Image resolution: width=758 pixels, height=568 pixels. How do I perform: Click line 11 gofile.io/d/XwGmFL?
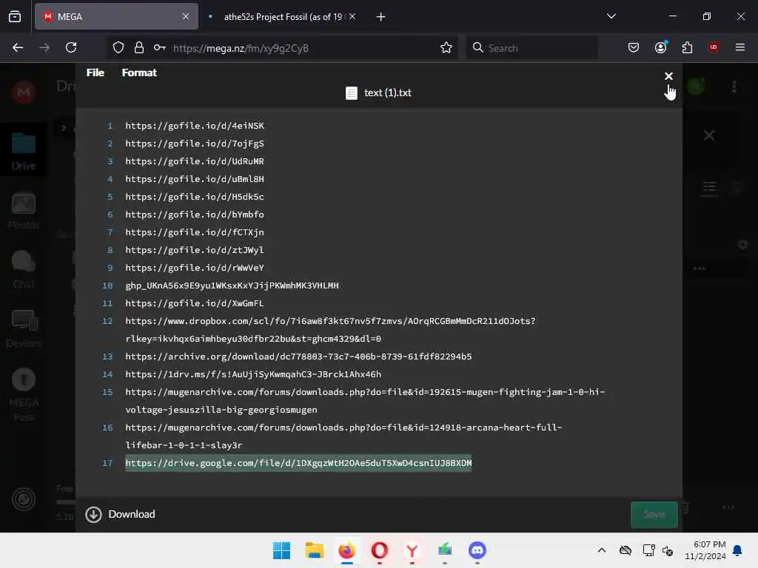tap(195, 303)
